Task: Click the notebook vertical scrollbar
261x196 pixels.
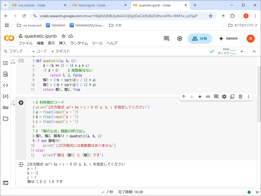Action: pyautogui.click(x=259, y=94)
